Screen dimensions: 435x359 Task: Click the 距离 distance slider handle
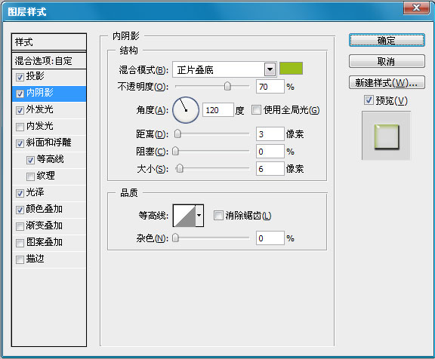177,133
